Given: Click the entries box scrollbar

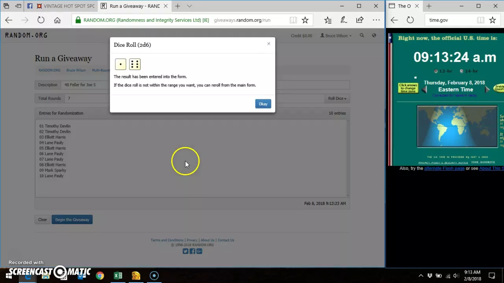Looking at the screenshot, I should click(348, 158).
